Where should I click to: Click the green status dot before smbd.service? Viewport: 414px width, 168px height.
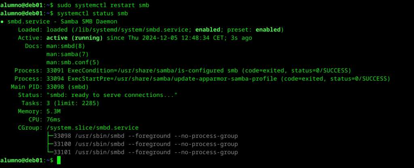tap(3, 21)
